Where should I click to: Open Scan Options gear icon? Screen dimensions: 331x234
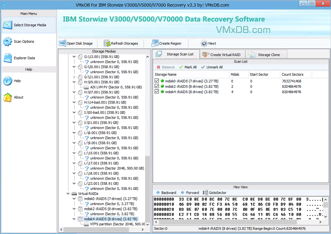tap(7, 41)
